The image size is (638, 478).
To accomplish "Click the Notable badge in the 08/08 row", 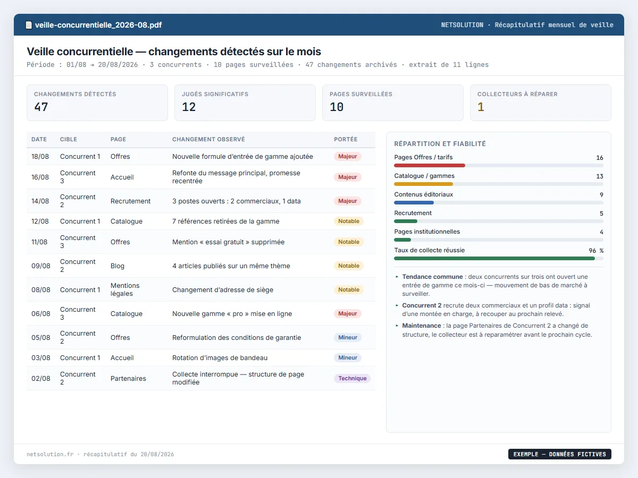I will click(349, 290).
